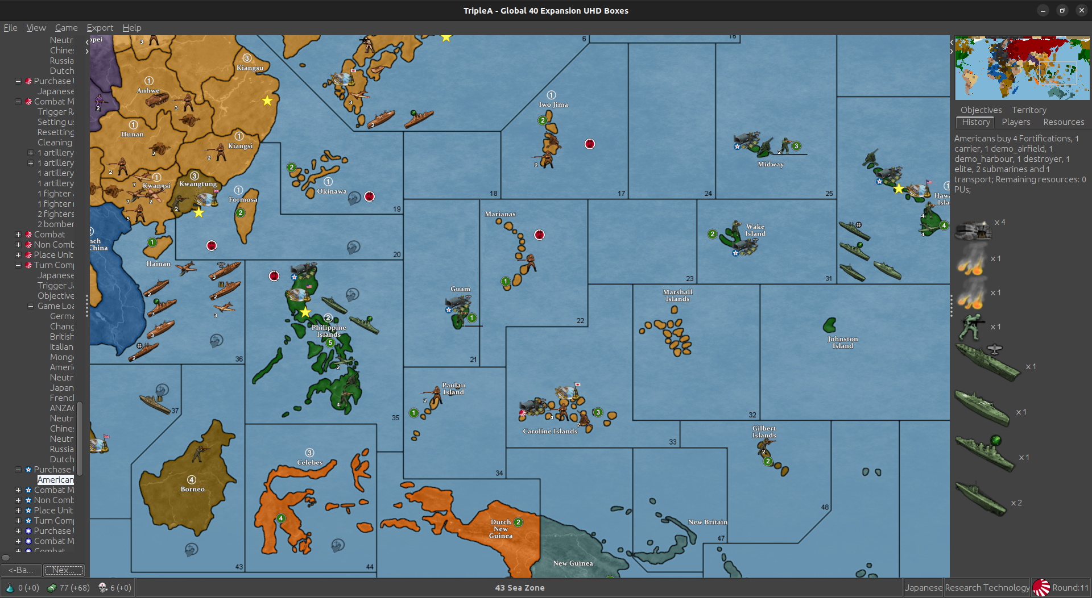
Task: Collapse the Game Loa node
Action: pos(31,306)
